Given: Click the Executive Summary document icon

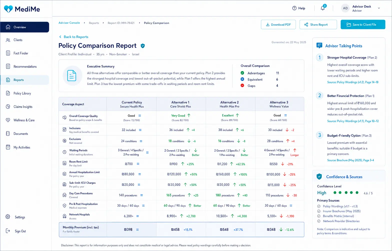Looking at the screenshot, I should [x=72, y=75].
